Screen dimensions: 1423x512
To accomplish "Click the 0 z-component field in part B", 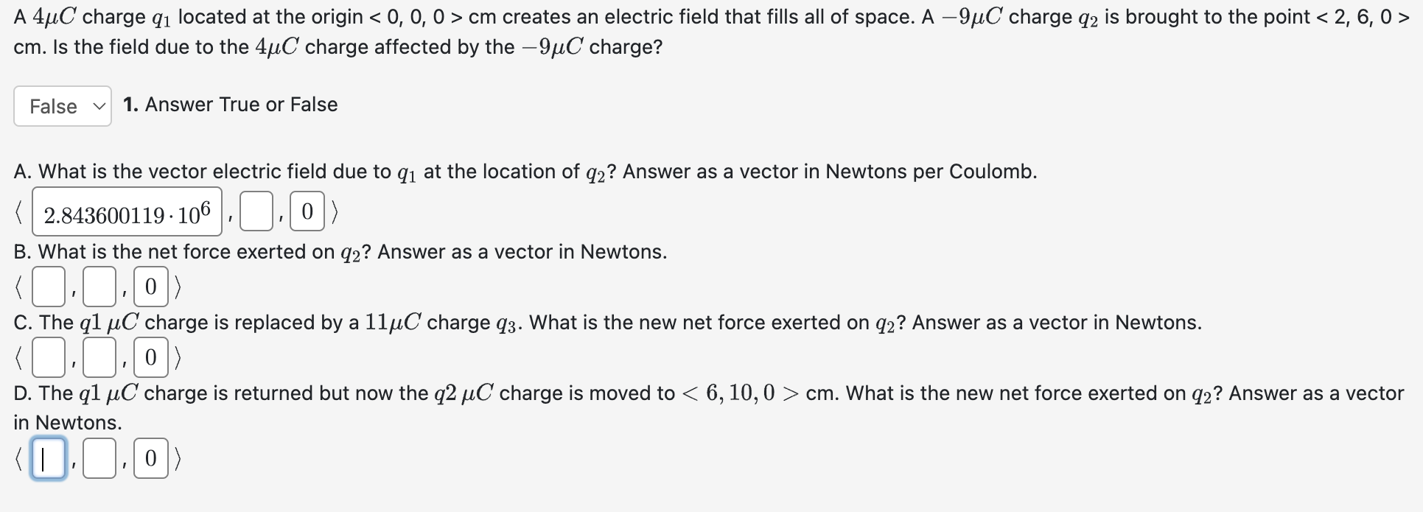I will (151, 286).
